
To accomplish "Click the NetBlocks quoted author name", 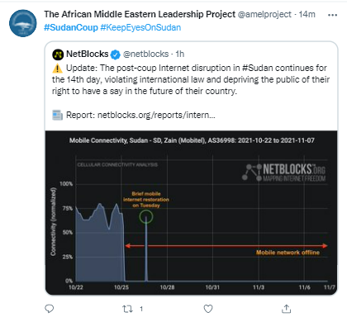I will [88, 54].
